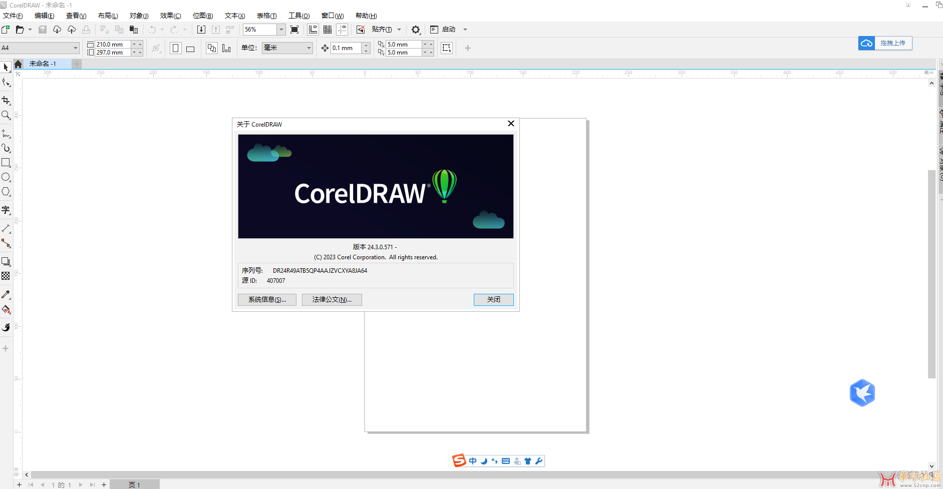The image size is (943, 489).
Task: Toggle the grid display
Action: point(328,30)
